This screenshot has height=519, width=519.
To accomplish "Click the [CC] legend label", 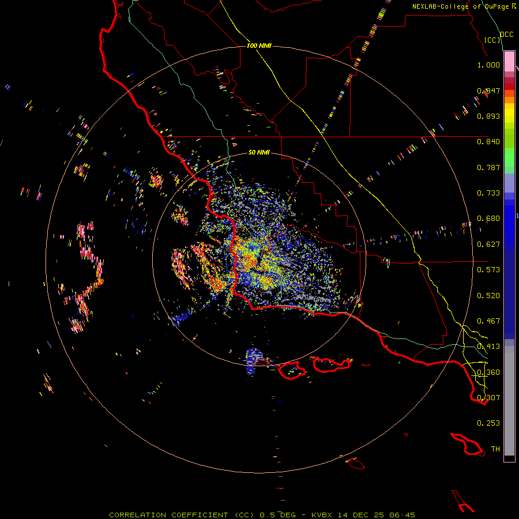I will [492, 40].
